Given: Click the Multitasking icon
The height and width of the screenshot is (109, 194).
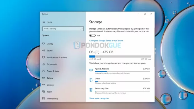Looking at the screenshot, I should tap(43, 98).
